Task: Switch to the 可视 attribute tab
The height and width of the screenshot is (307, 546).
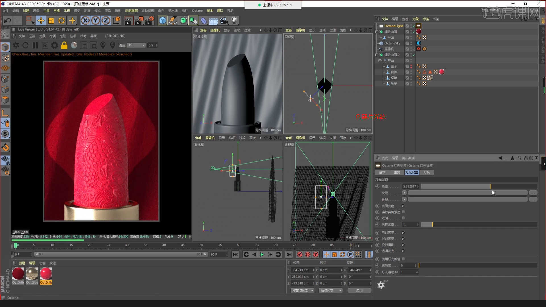Action: [427, 172]
